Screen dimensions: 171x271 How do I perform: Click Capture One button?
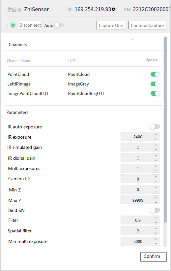111,25
